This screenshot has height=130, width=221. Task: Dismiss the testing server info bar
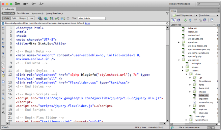click(167, 23)
